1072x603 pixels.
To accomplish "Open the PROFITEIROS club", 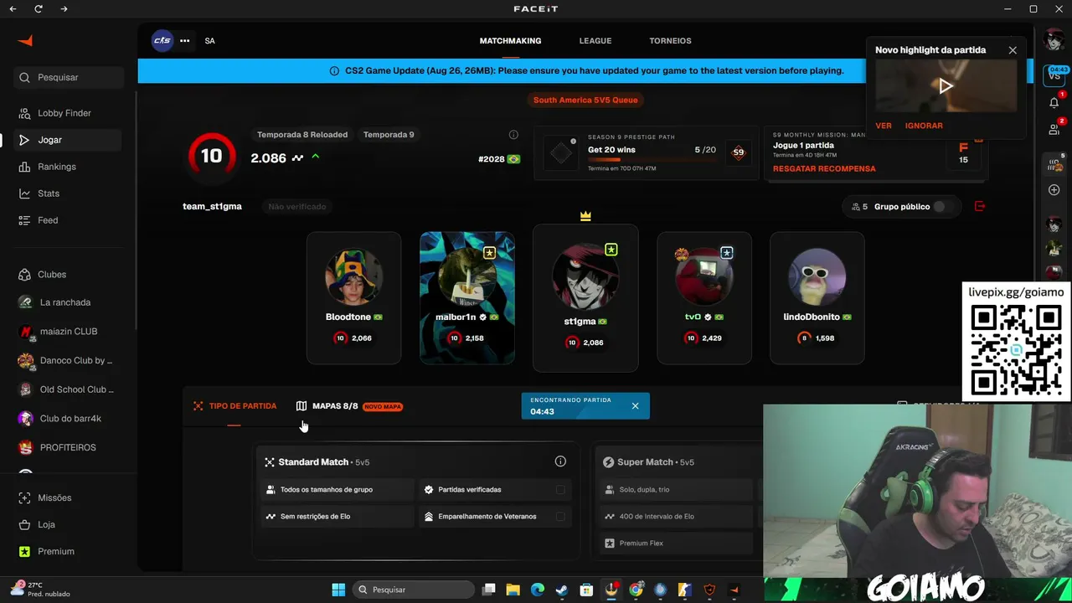I will click(69, 447).
